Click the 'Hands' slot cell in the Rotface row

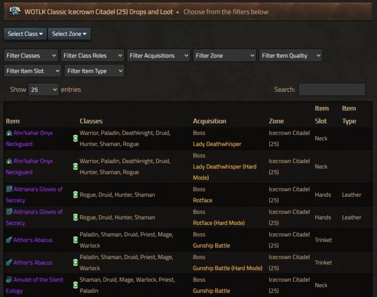coord(323,194)
